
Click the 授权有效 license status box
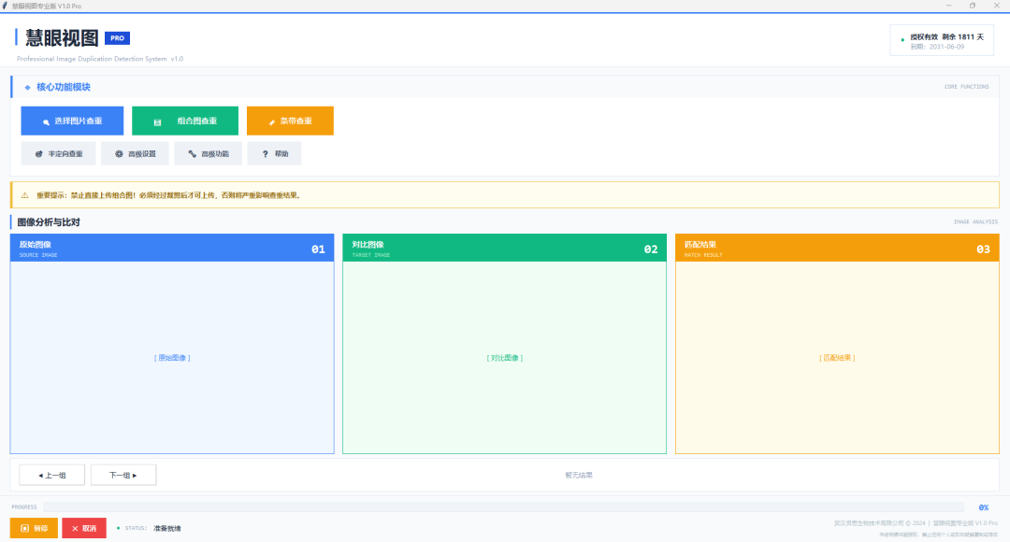pyautogui.click(x=942, y=40)
